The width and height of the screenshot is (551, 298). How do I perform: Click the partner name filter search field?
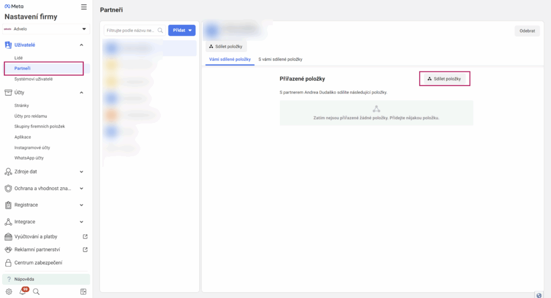131,31
